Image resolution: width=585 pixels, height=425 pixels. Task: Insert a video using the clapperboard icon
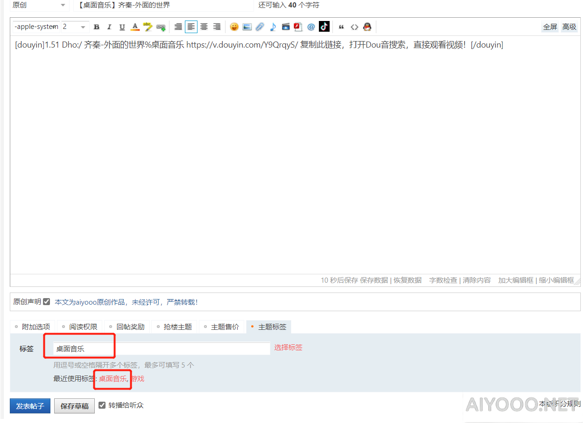click(x=286, y=27)
